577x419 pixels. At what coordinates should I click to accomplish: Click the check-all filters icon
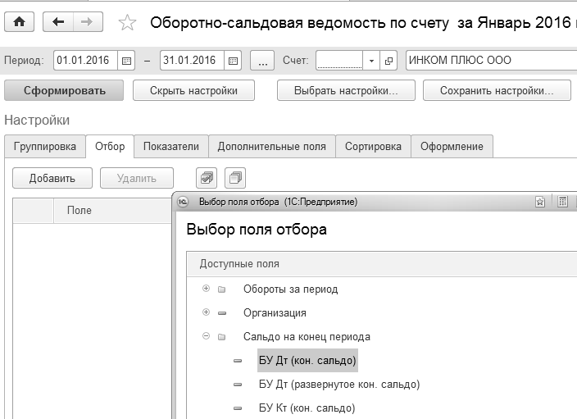click(x=207, y=177)
